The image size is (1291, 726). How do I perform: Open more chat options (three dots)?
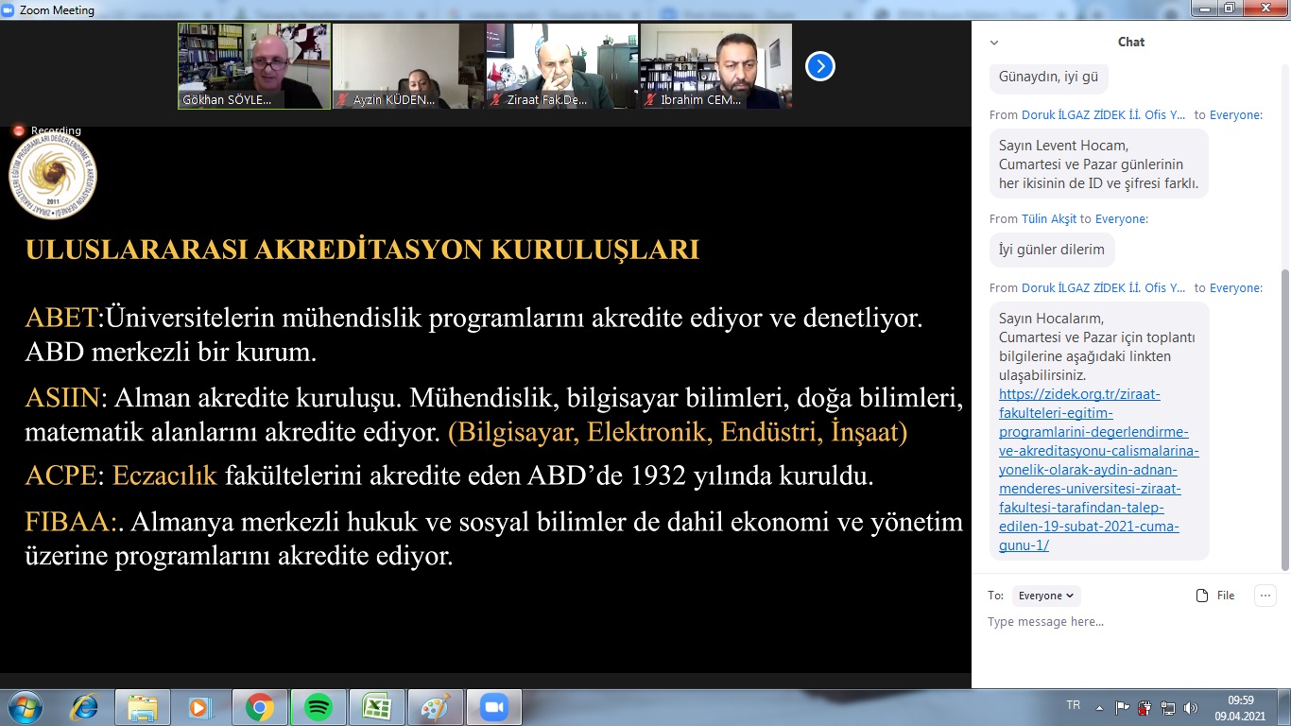pos(1265,596)
